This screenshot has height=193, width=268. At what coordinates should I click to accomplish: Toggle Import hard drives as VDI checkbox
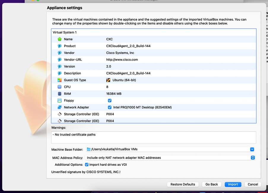(x=87, y=165)
